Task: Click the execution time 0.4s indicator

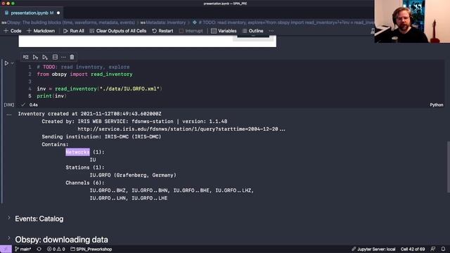Action: tap(34, 105)
